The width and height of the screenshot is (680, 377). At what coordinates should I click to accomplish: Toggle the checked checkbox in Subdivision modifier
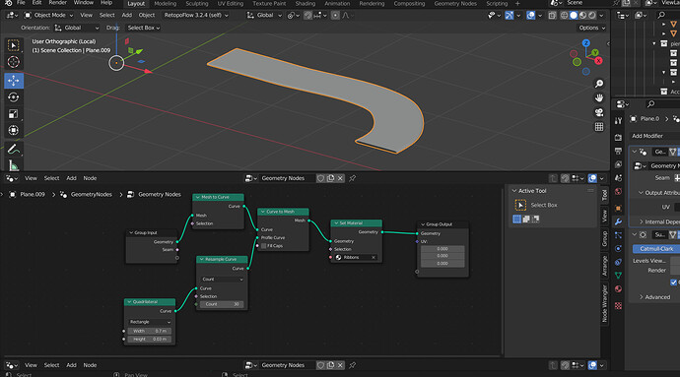click(673, 283)
